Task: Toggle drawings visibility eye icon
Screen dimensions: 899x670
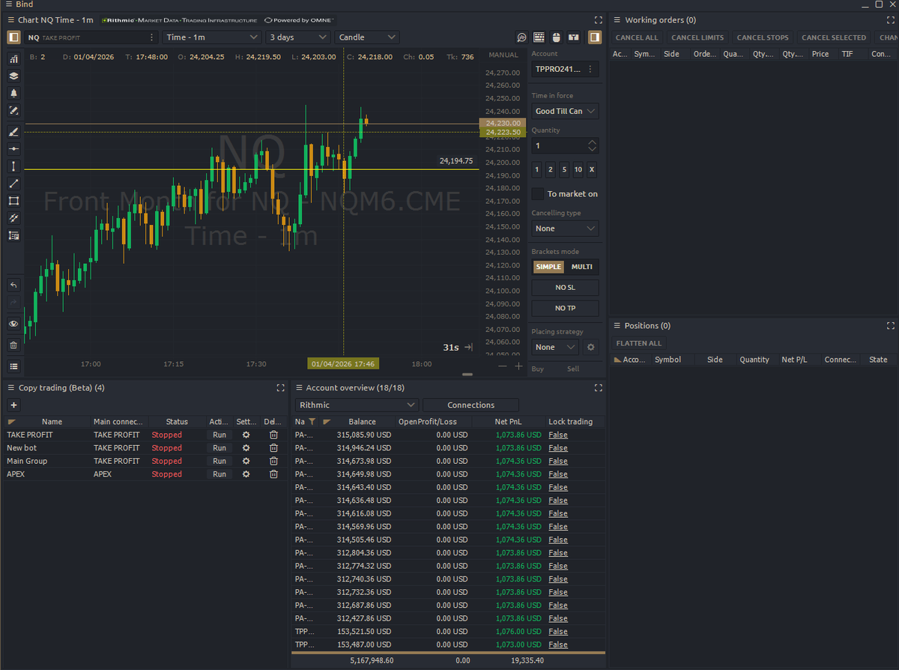Action: coord(13,324)
